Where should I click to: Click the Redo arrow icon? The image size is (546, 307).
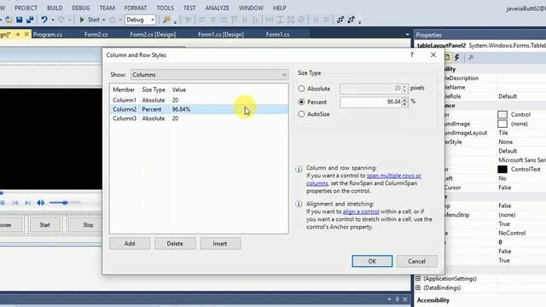pos(61,20)
